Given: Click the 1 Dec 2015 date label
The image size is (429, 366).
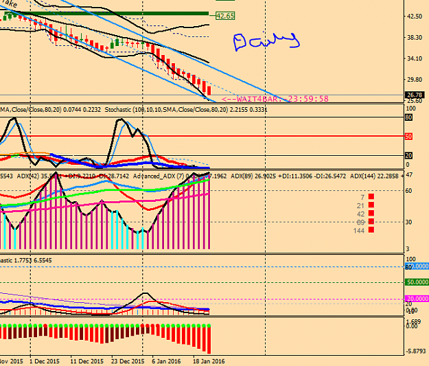Looking at the screenshot, I should point(45,361).
